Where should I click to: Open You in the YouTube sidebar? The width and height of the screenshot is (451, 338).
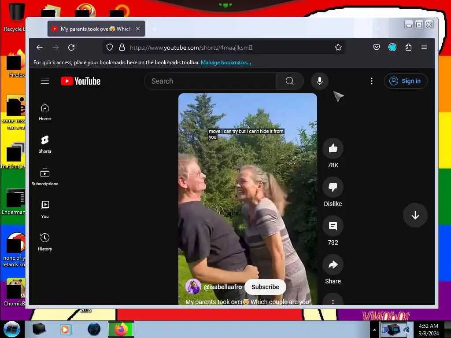45,209
